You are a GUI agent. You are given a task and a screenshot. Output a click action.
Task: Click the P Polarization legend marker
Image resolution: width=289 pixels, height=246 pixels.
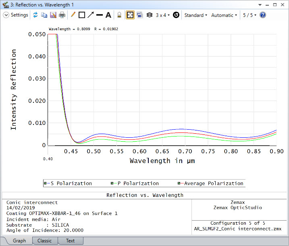(x=112, y=183)
